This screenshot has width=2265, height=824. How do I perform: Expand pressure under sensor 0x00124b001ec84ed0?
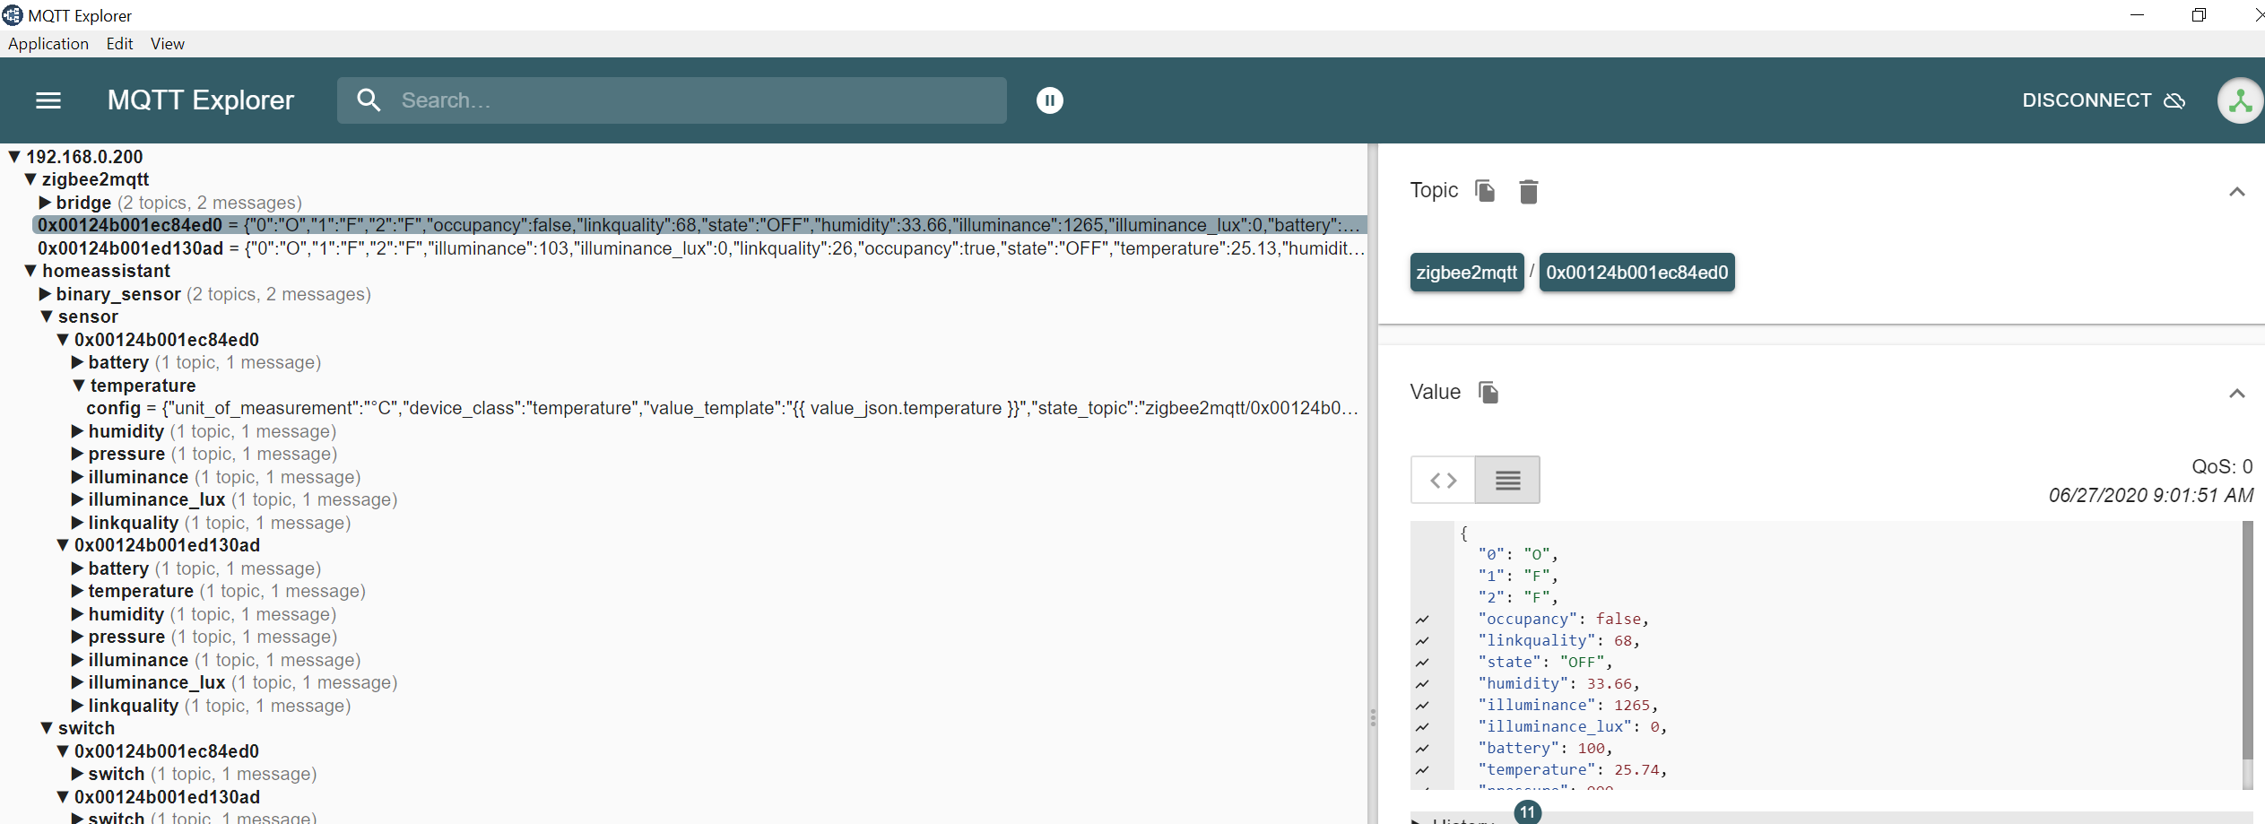(77, 454)
